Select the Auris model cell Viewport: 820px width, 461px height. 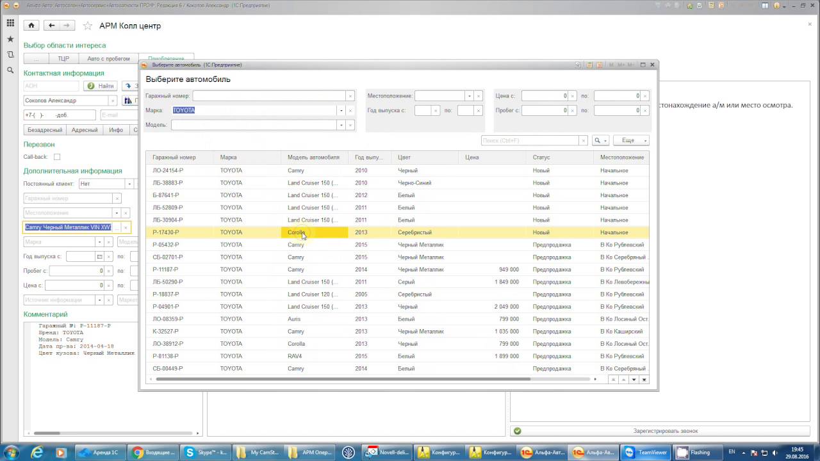coord(314,319)
